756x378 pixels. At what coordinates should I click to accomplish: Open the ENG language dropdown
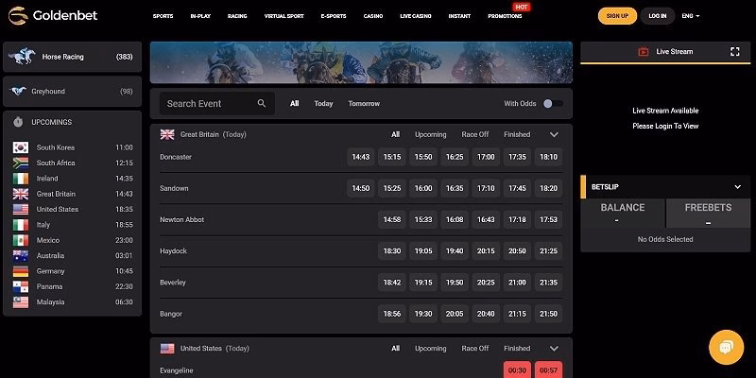point(691,16)
